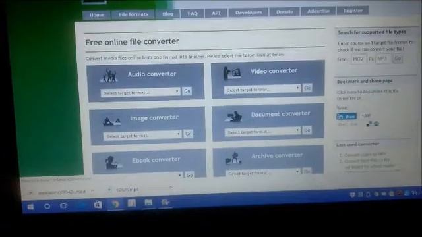Viewport: 422px width, 237px height.
Task: Expand Video converter target format dropdown
Action: [x=262, y=90]
